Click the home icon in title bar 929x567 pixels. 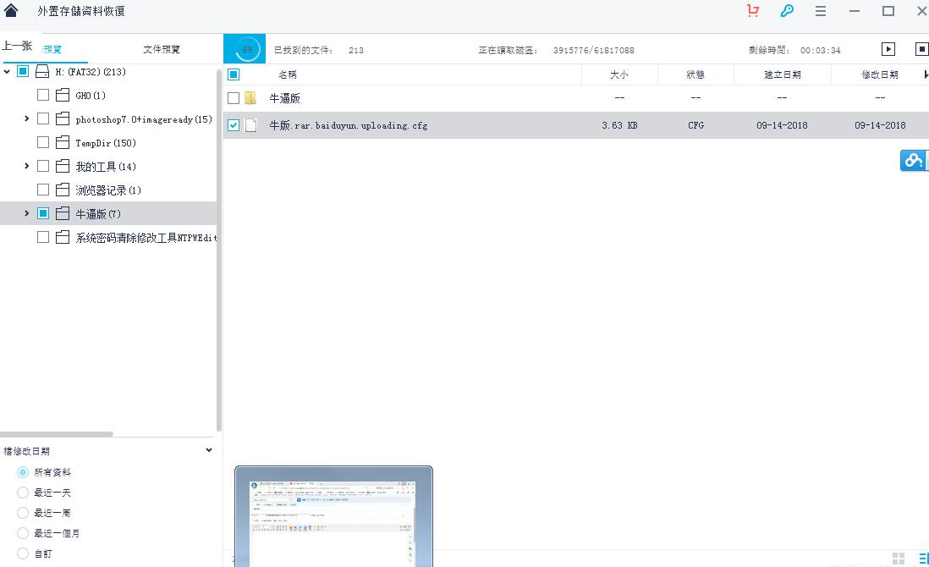11,11
